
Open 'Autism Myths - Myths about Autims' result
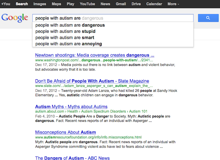(71, 107)
